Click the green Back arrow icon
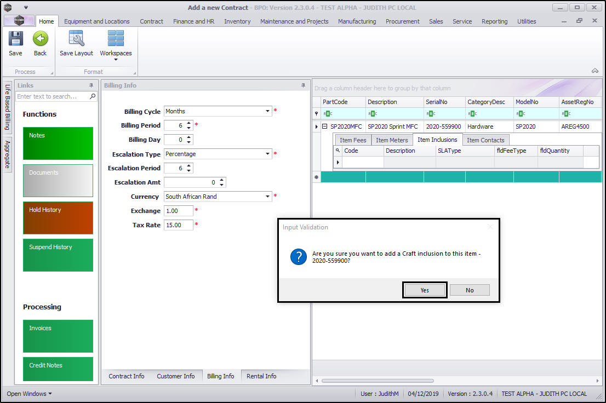This screenshot has width=606, height=403. [x=40, y=39]
